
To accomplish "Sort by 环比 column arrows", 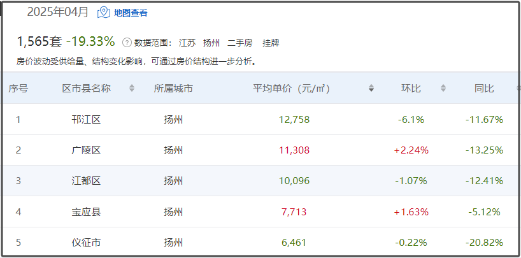I will [x=443, y=88].
